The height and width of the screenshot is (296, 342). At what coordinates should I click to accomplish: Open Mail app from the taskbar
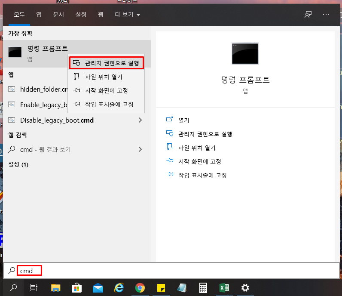pyautogui.click(x=98, y=288)
